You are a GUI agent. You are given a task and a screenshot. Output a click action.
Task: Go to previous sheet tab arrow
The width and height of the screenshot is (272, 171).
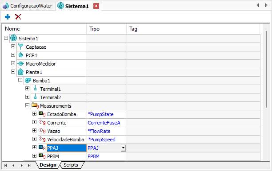[x=13, y=166]
